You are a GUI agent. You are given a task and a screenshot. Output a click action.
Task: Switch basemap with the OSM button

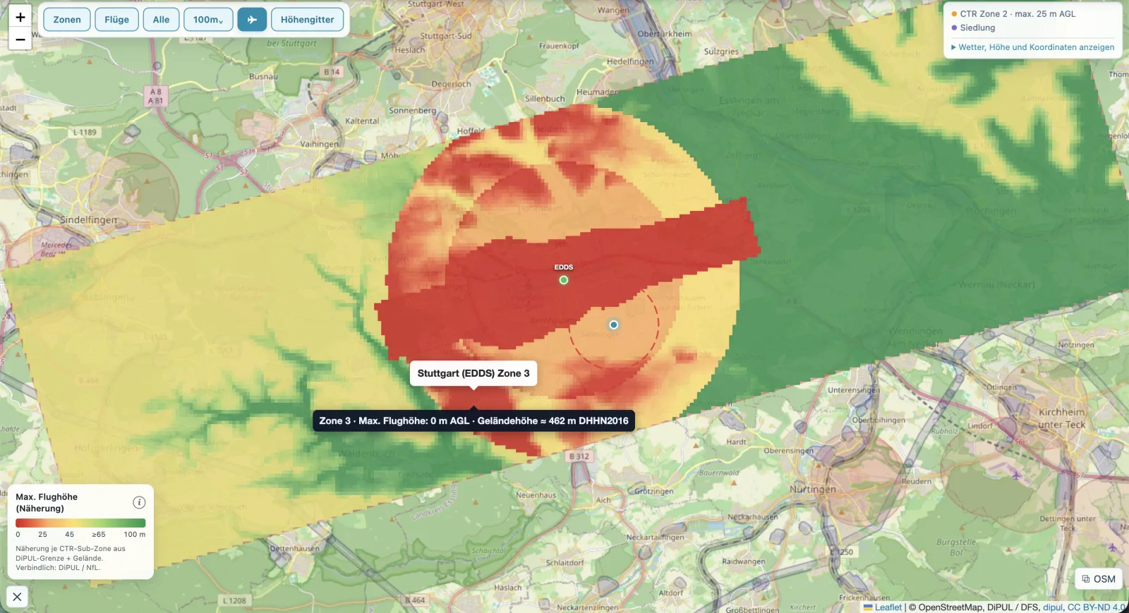point(1099,579)
